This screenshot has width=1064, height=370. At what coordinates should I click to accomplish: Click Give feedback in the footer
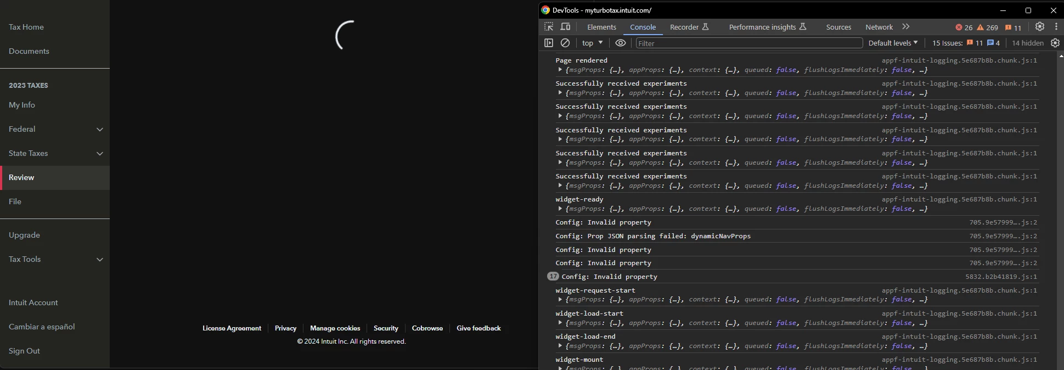[x=478, y=328]
